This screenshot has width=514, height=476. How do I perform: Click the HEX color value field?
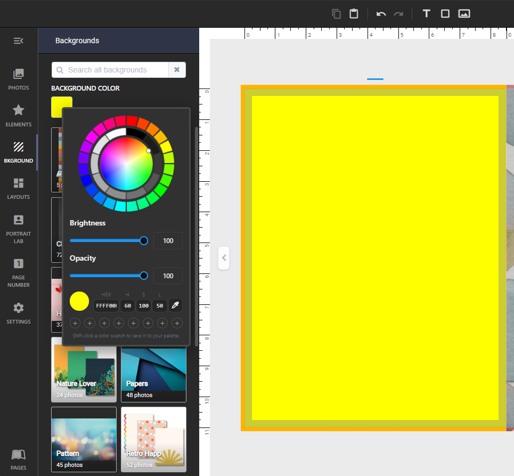[x=106, y=305]
